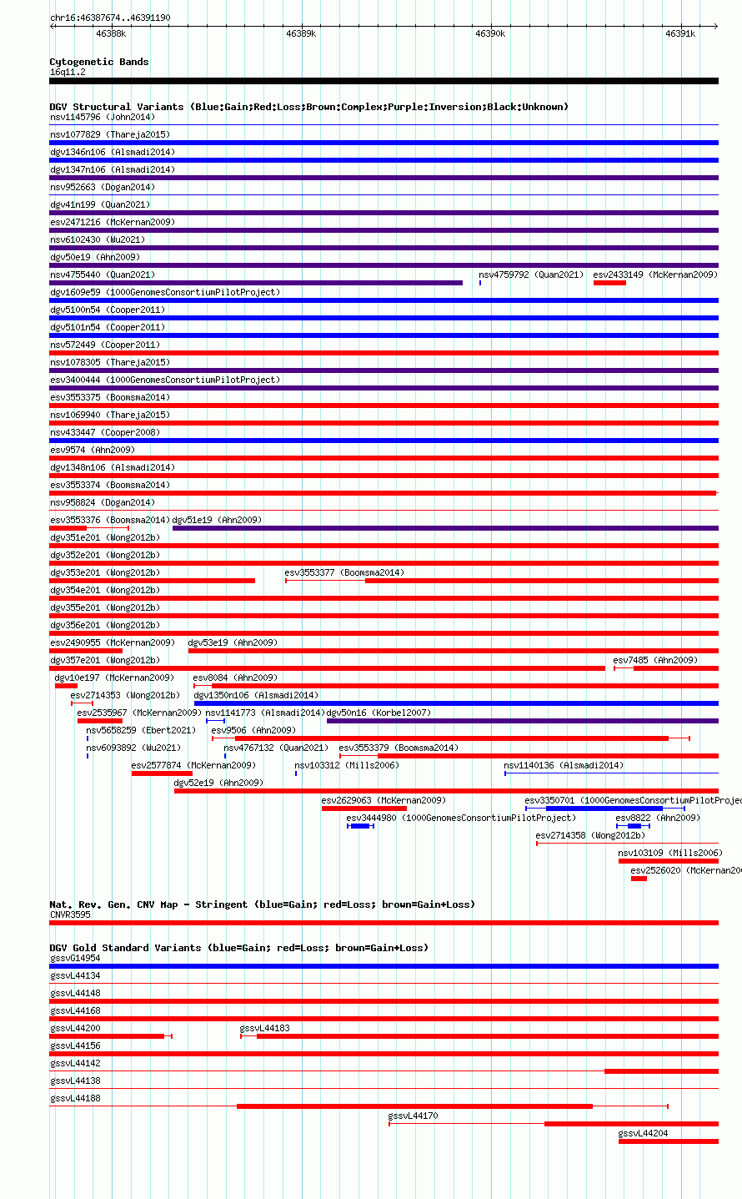
Task: Open dgv50e19 (Ahn2009) variant
Action: (384, 265)
